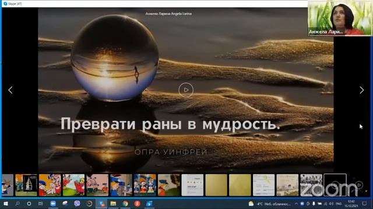The width and height of the screenshot is (373, 209).
Task: Show hidden system tray icons
Action: pos(296,204)
